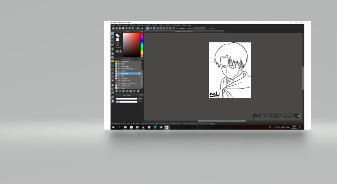Click the upload arrow icon under brush list
This screenshot has width=337, height=184.
coord(117,91)
